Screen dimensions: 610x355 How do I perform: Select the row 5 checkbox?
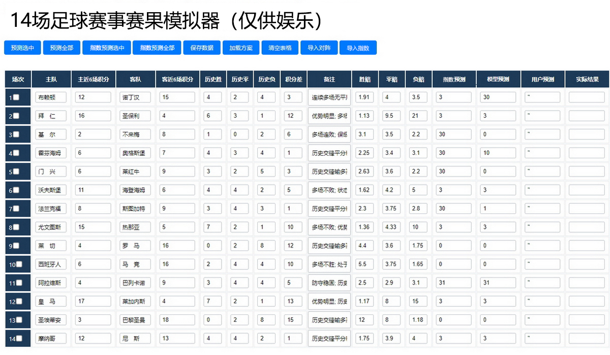16,171
